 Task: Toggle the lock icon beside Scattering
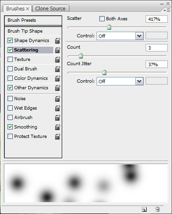point(57,50)
